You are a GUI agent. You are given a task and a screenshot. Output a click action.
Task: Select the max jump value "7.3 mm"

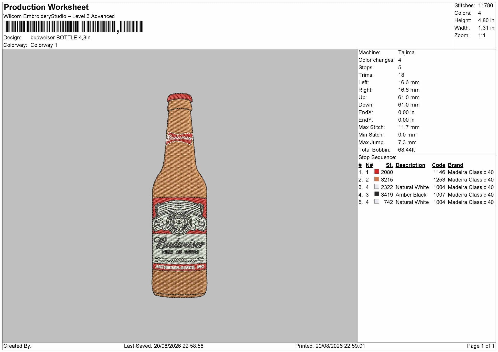[407, 142]
